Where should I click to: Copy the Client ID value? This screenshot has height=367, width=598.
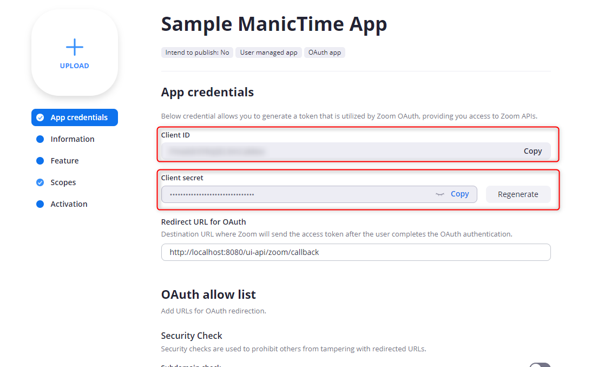click(x=533, y=151)
